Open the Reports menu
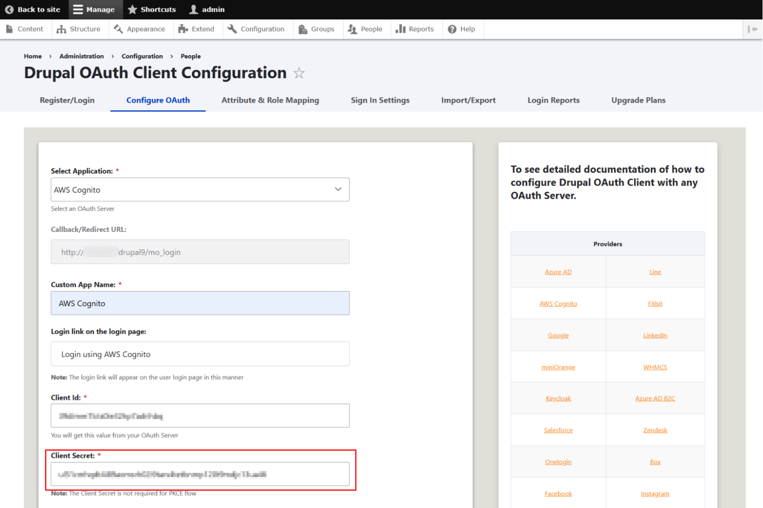This screenshot has height=508, width=763. (415, 29)
